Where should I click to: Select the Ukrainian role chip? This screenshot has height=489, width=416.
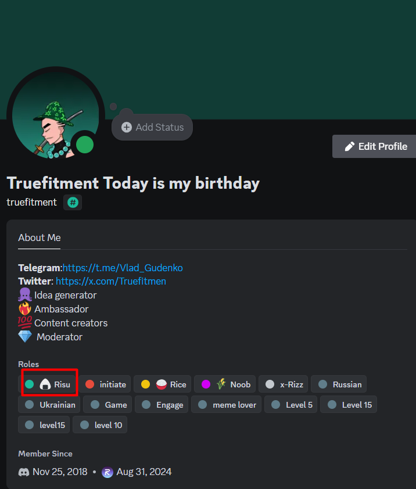pyautogui.click(x=49, y=404)
